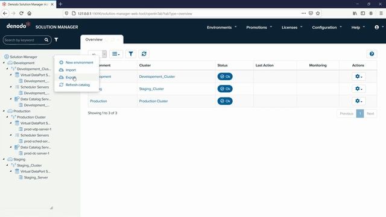Open gear actions for Developement_Cluster row
This screenshot has height=217, width=386.
359,77
